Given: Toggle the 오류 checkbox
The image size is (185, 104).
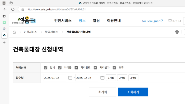Looking at the screenshot, I should pos(114,68).
